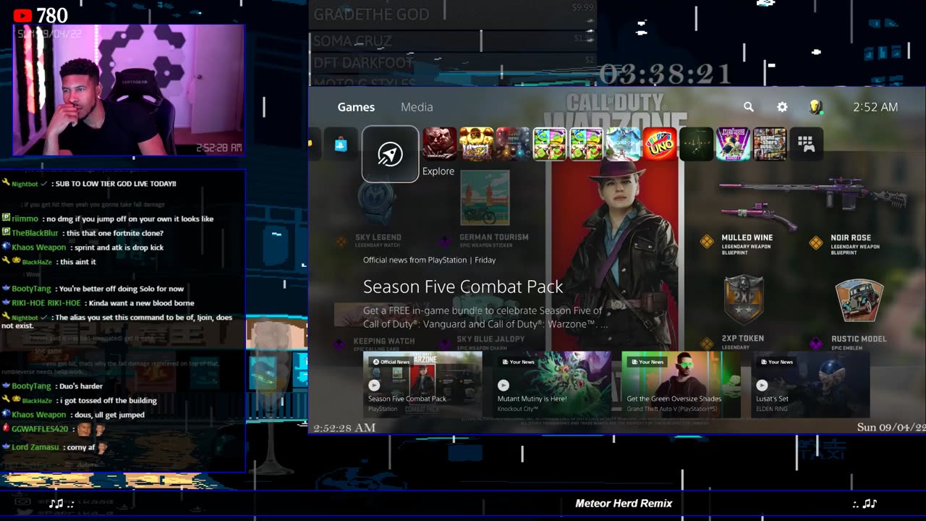
Task: Open the Grand Theft Auto V tile
Action: (x=770, y=144)
